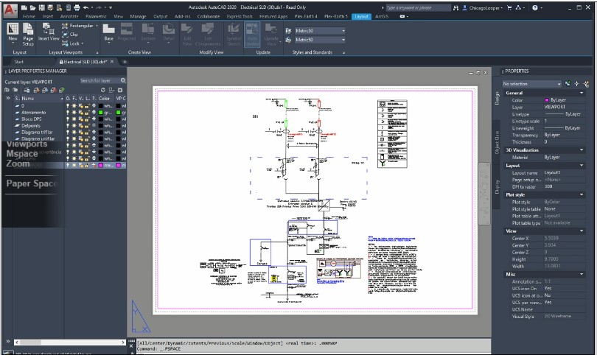Toggle the On lightbulb for Aterramento layer
Viewport: 597px width, 355px height.
pos(68,113)
